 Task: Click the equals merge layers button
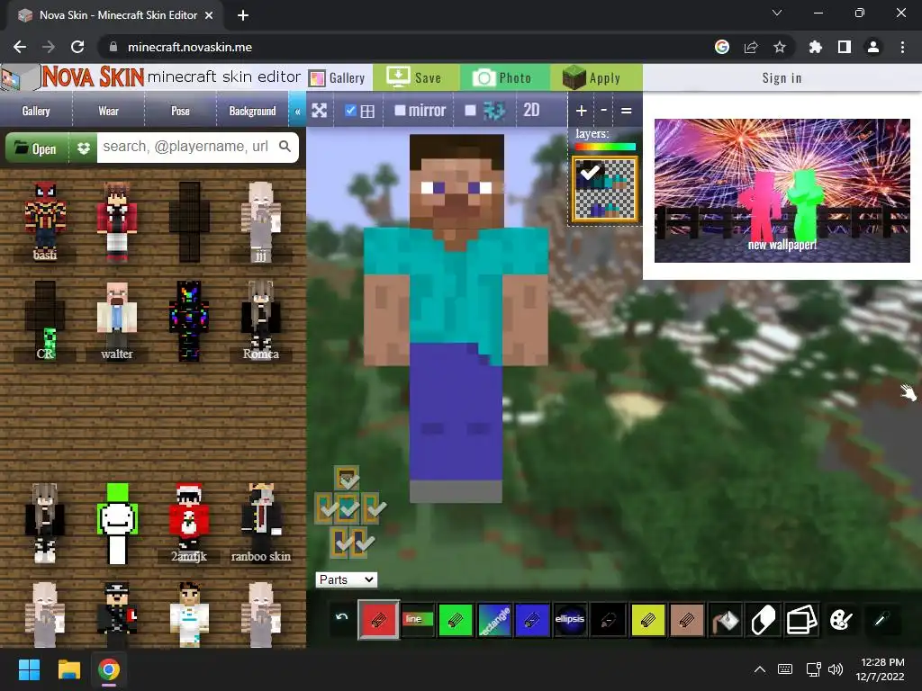click(x=627, y=111)
